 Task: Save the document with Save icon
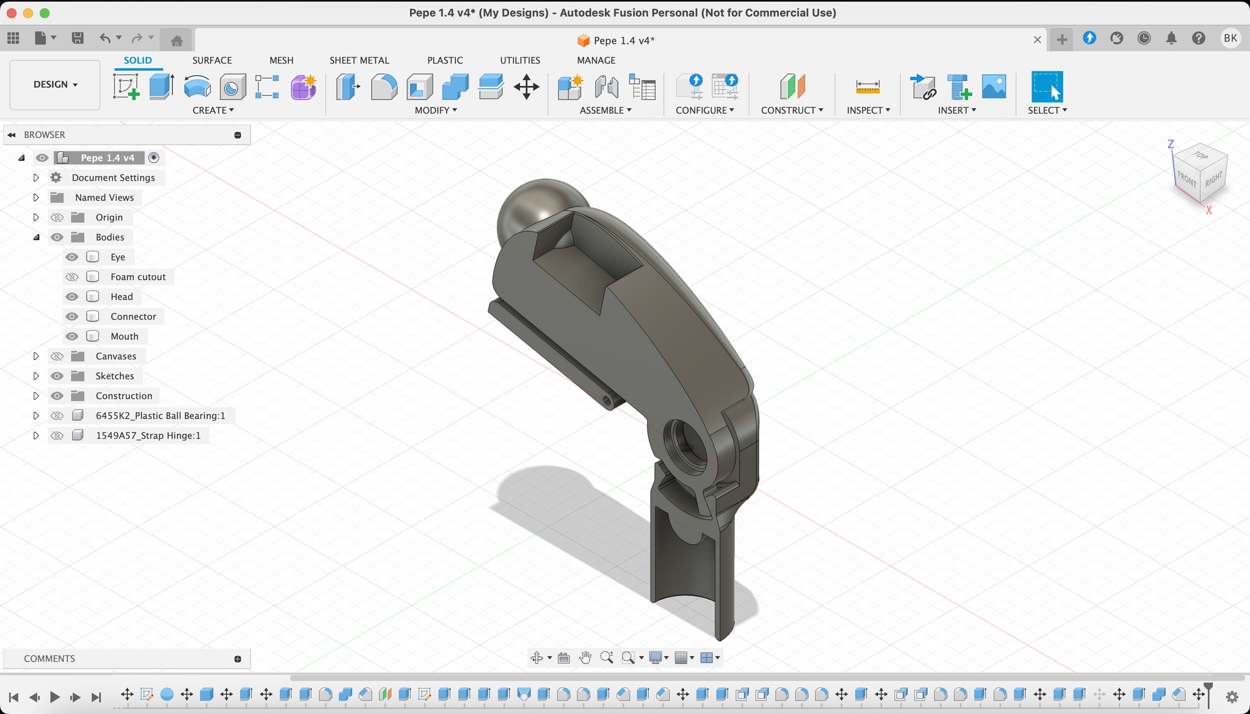[x=78, y=38]
